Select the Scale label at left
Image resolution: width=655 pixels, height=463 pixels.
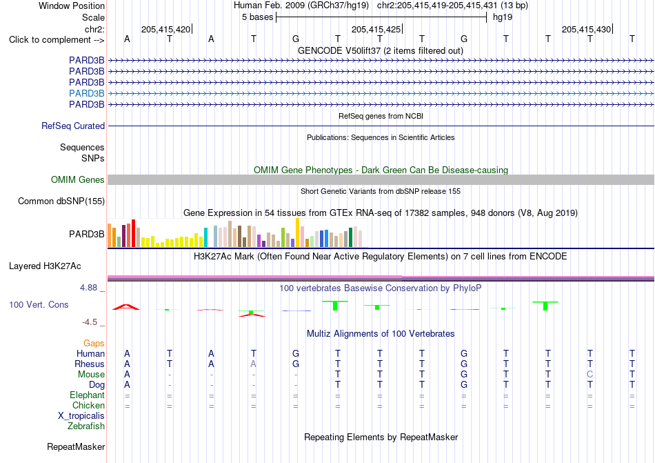tap(93, 17)
